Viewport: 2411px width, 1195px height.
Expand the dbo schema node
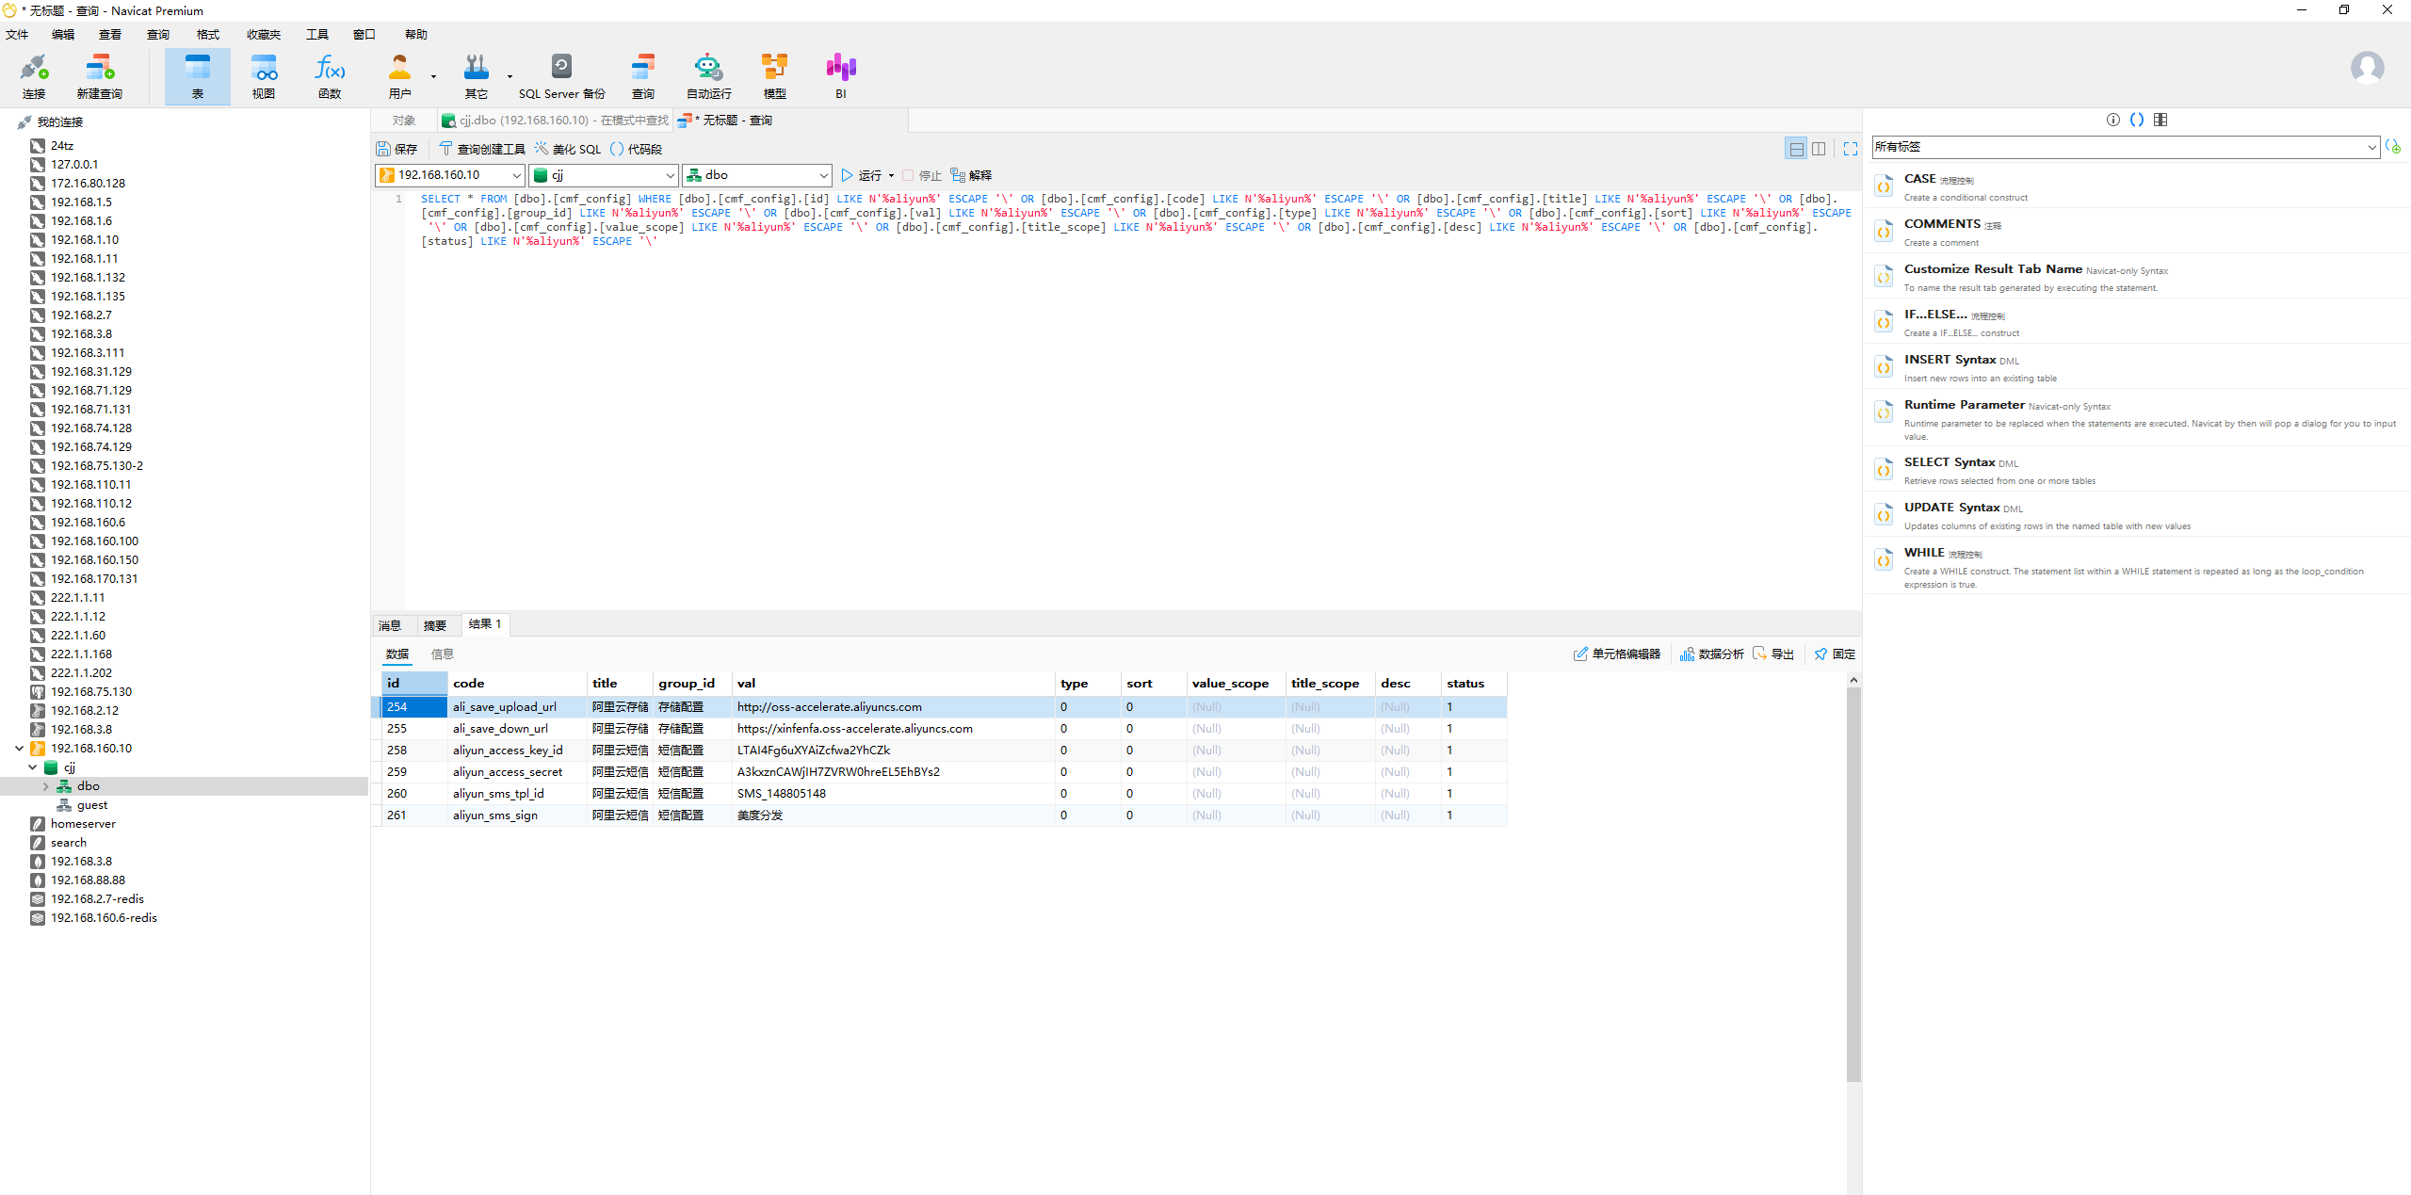(x=45, y=786)
